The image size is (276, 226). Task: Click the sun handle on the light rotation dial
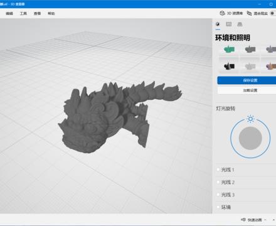pyautogui.click(x=250, y=119)
